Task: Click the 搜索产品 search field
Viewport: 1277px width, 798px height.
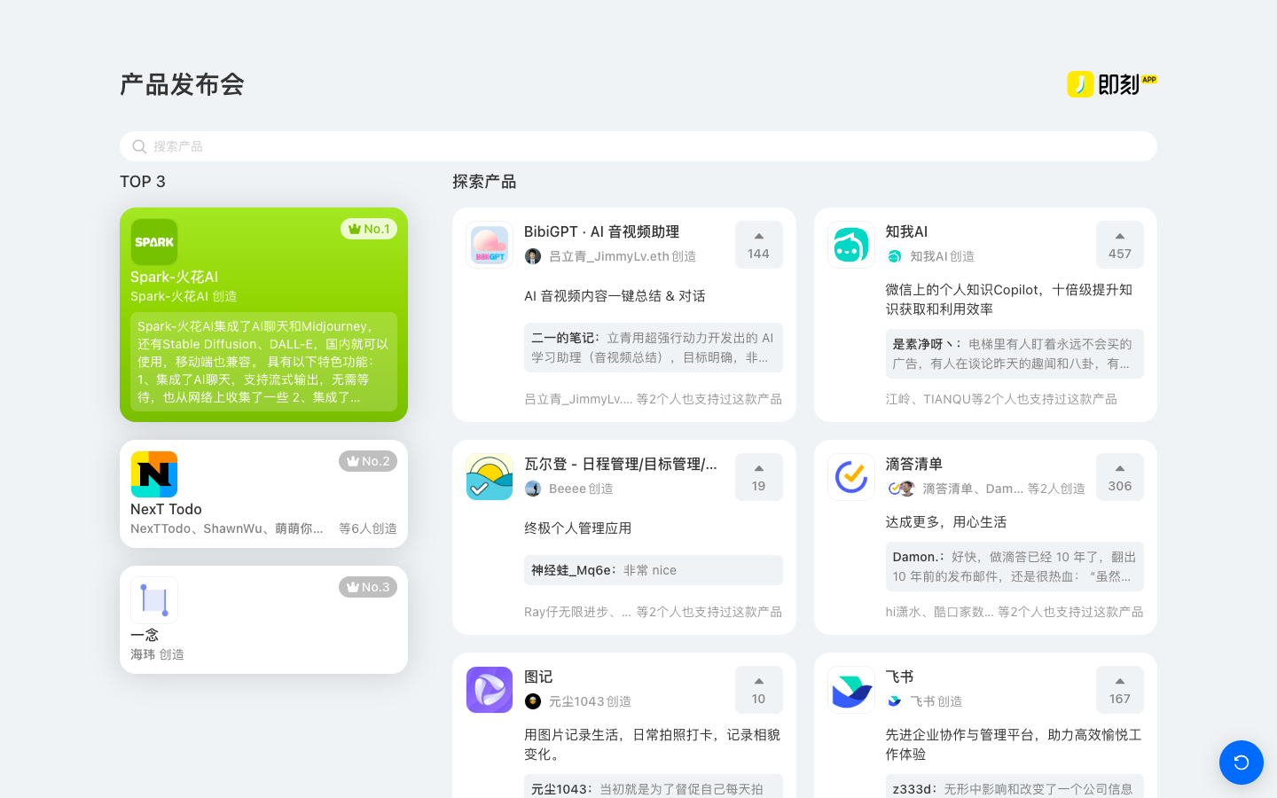Action: [x=638, y=145]
